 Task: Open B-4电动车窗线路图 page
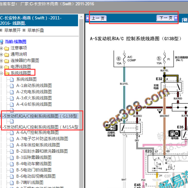point(34,164)
